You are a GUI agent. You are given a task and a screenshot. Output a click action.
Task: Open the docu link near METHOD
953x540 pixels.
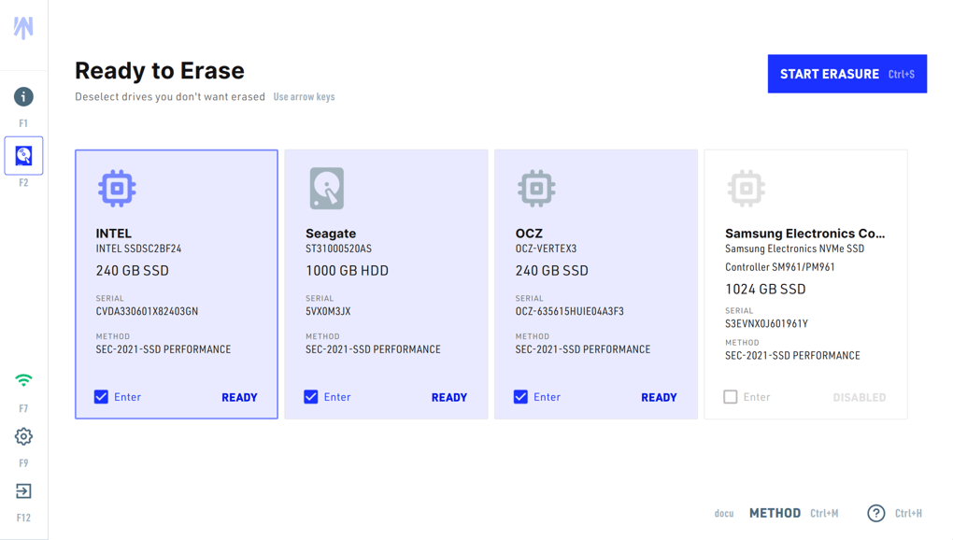point(723,513)
